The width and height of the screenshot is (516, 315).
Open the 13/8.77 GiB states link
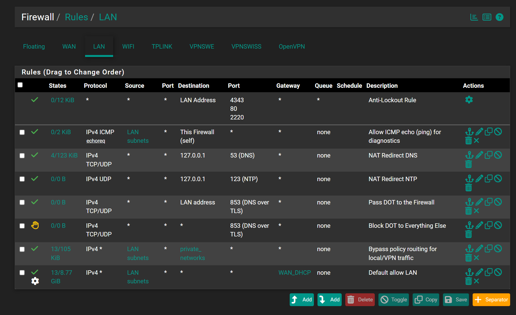coord(61,277)
